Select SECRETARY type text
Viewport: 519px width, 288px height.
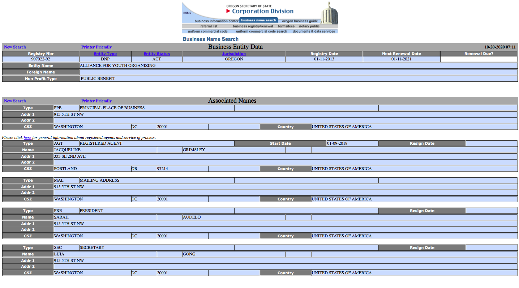pos(92,247)
